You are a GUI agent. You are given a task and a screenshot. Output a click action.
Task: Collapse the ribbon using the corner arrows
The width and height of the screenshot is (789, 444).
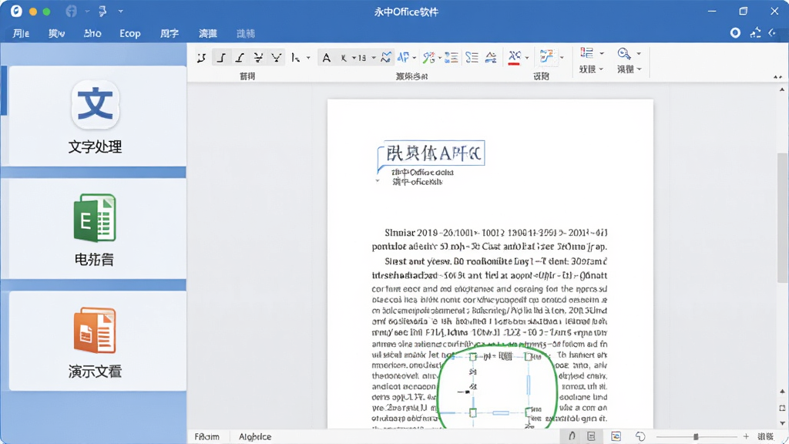(777, 77)
